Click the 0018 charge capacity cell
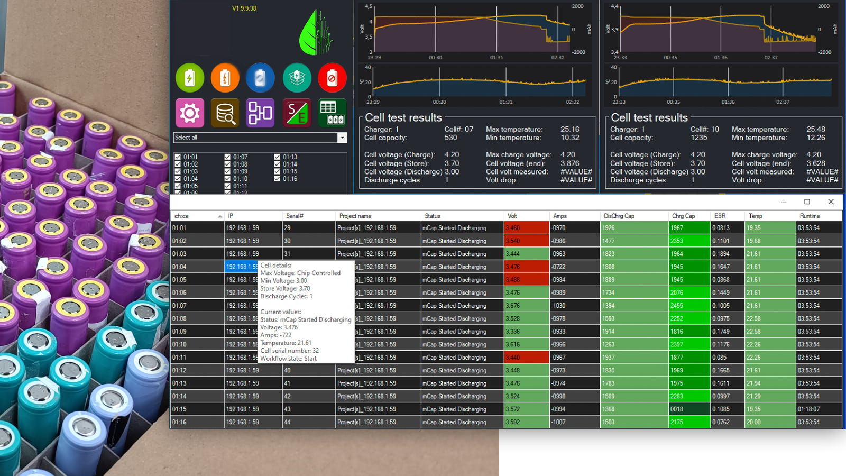 click(x=689, y=409)
